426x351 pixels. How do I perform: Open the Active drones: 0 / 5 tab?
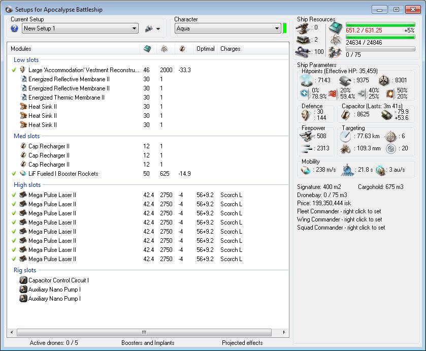click(x=54, y=343)
